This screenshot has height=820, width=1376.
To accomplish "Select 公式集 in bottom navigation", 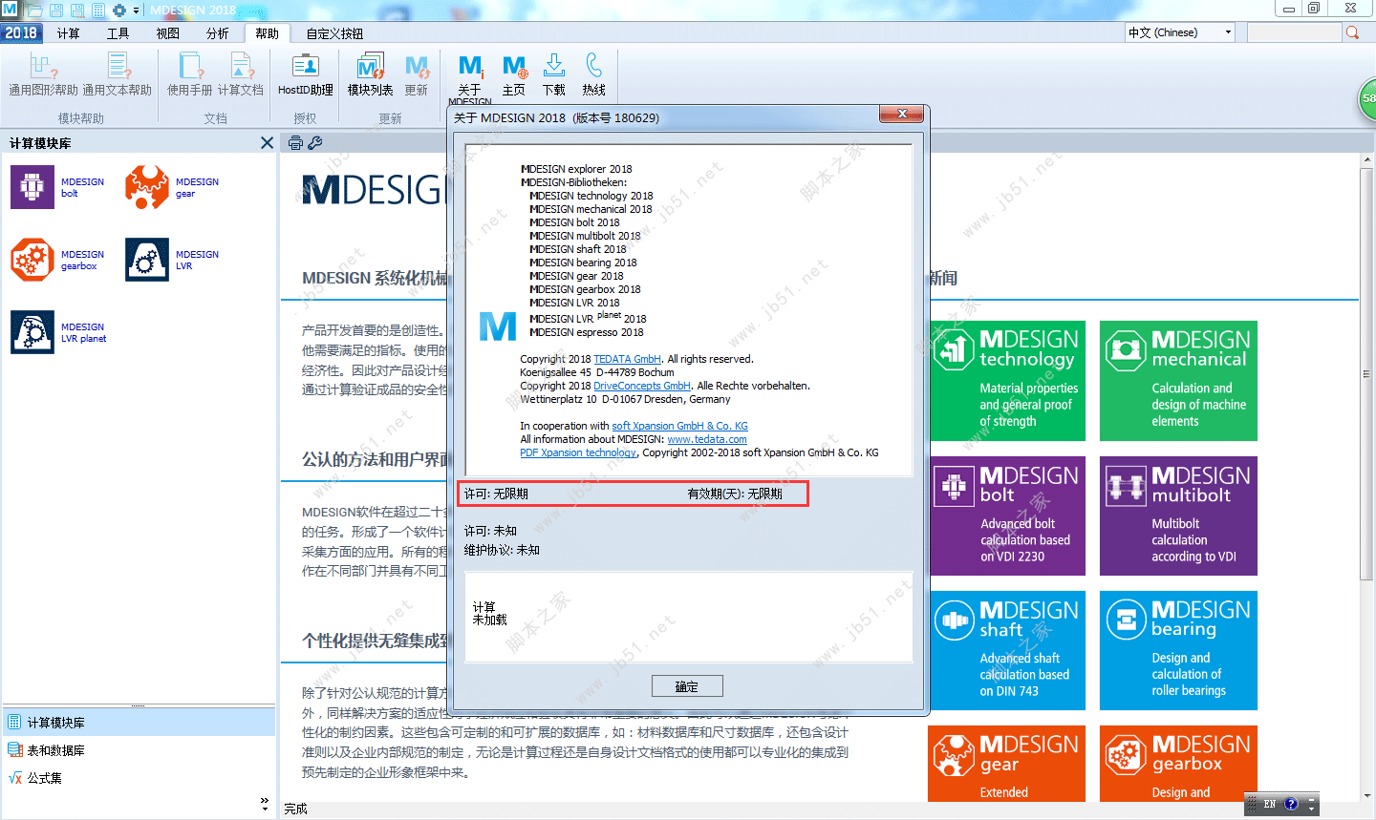I will click(x=139, y=778).
